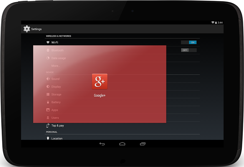Select the Bluetooth list item
Screen dimensions: 244x167
coord(122,50)
